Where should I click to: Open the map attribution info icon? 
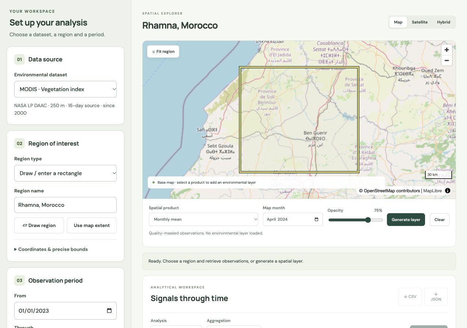pyautogui.click(x=448, y=191)
